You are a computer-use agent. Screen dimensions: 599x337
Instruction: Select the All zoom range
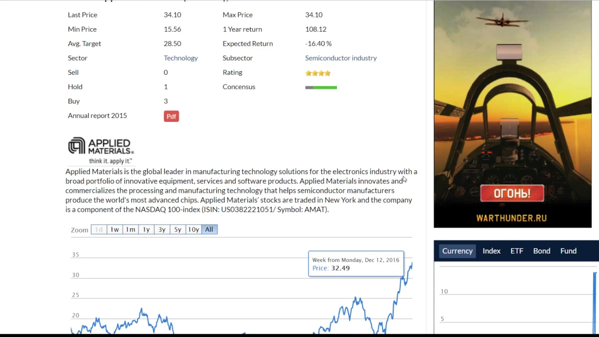pos(209,229)
